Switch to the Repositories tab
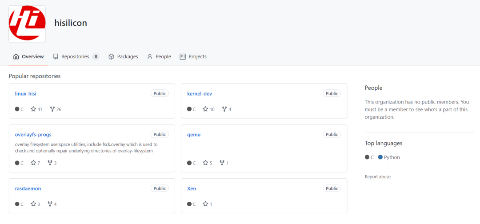The width and height of the screenshot is (480, 224). pyautogui.click(x=76, y=56)
